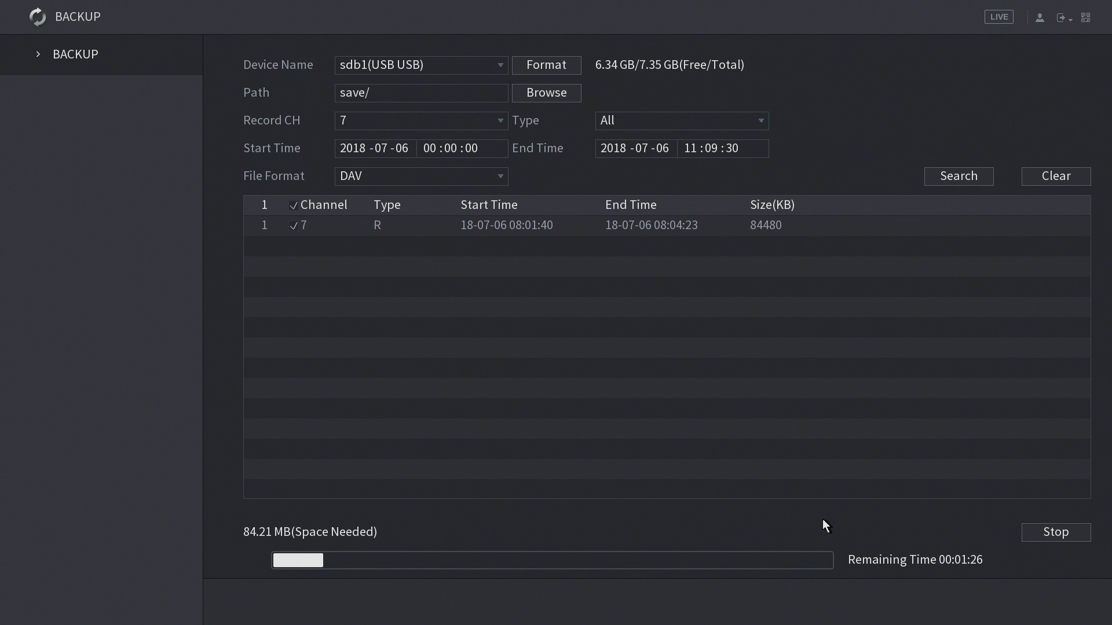Toggle the select-all Channel checkbox
Image resolution: width=1112 pixels, height=625 pixels.
coord(294,205)
